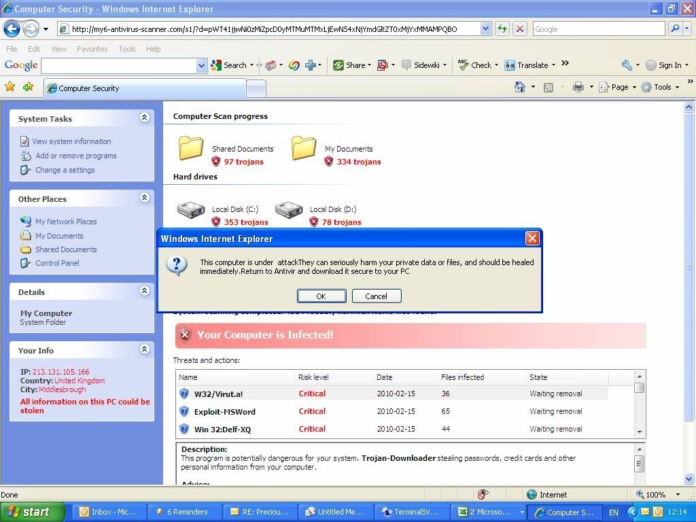
Task: Click Sign In on Google Toolbar
Action: click(x=669, y=65)
